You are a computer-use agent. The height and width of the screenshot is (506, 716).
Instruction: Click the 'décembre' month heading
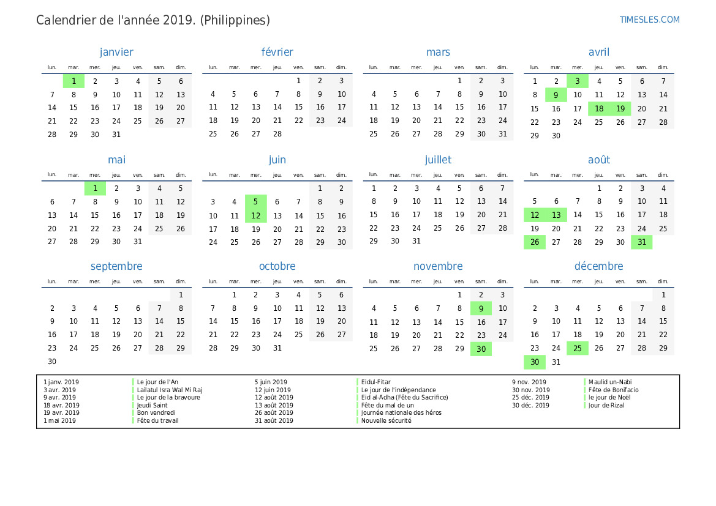tap(598, 266)
